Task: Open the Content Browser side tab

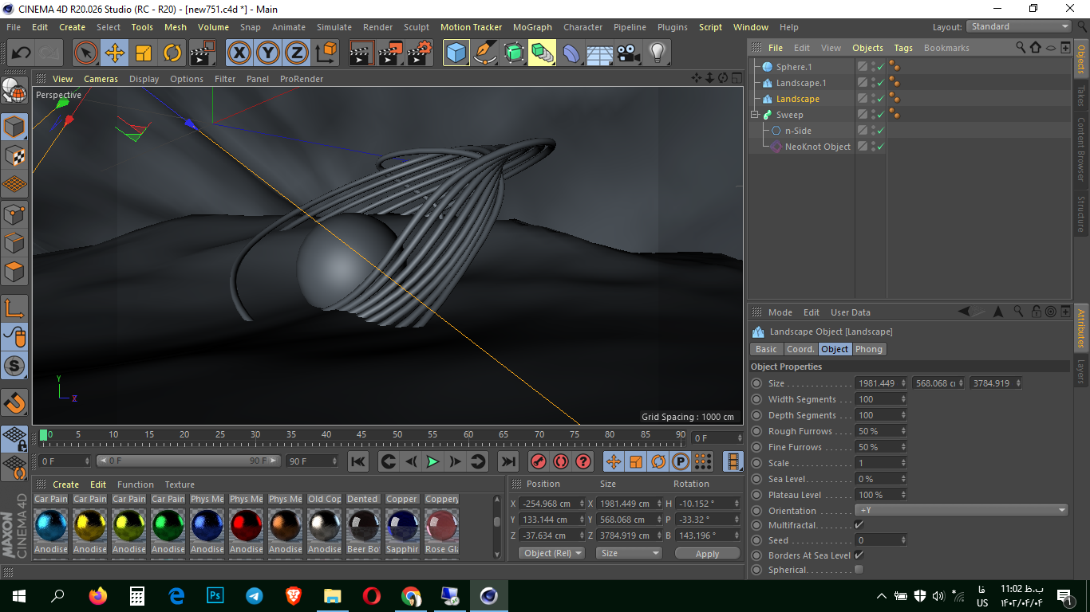Action: [x=1081, y=149]
